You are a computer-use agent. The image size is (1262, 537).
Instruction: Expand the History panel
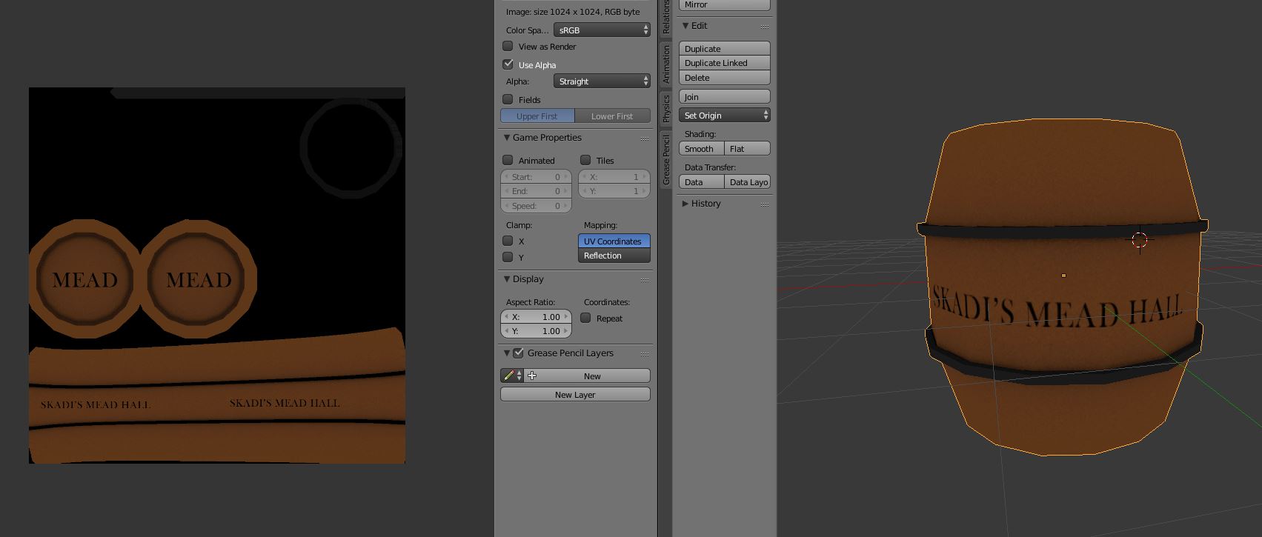pyautogui.click(x=685, y=204)
